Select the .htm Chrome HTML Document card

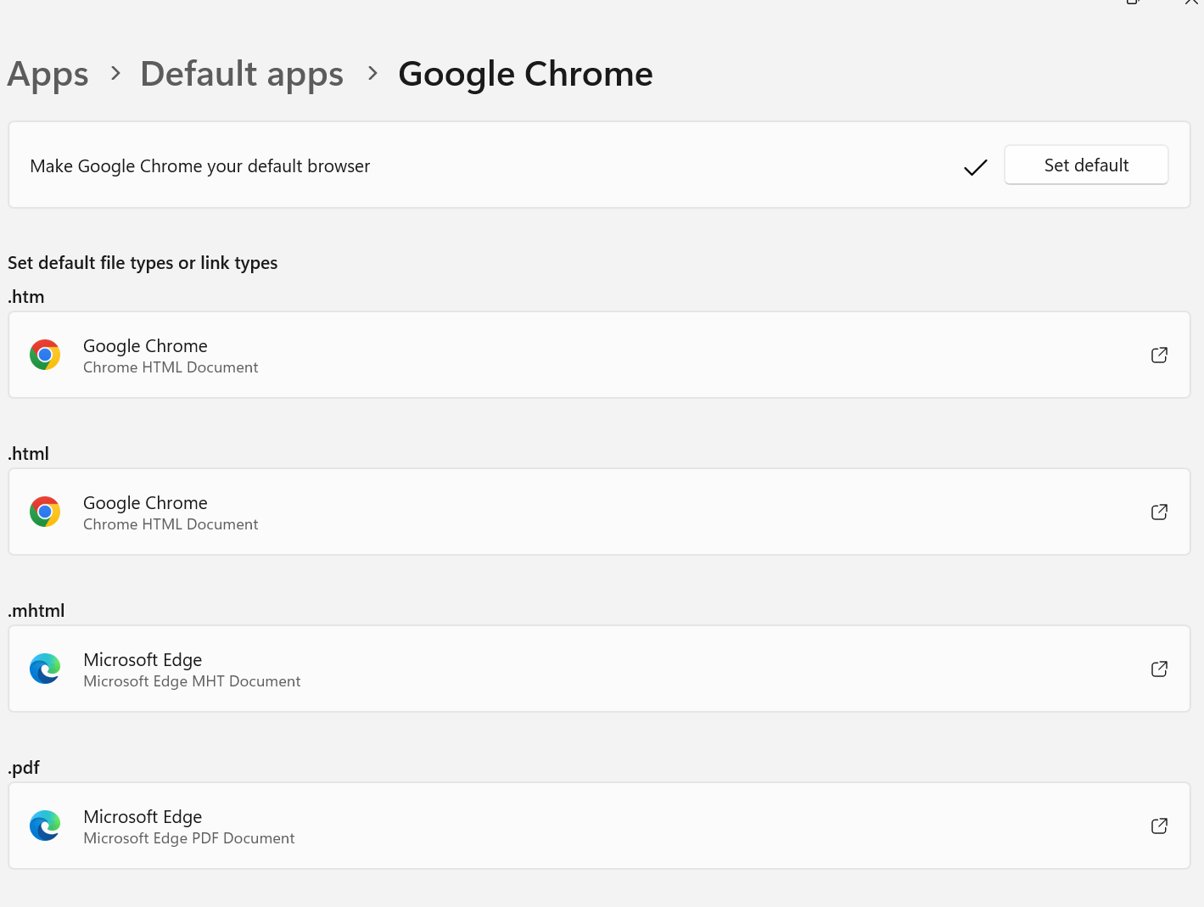[599, 355]
